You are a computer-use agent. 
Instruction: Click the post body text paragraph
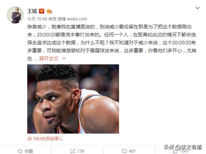click(112, 43)
